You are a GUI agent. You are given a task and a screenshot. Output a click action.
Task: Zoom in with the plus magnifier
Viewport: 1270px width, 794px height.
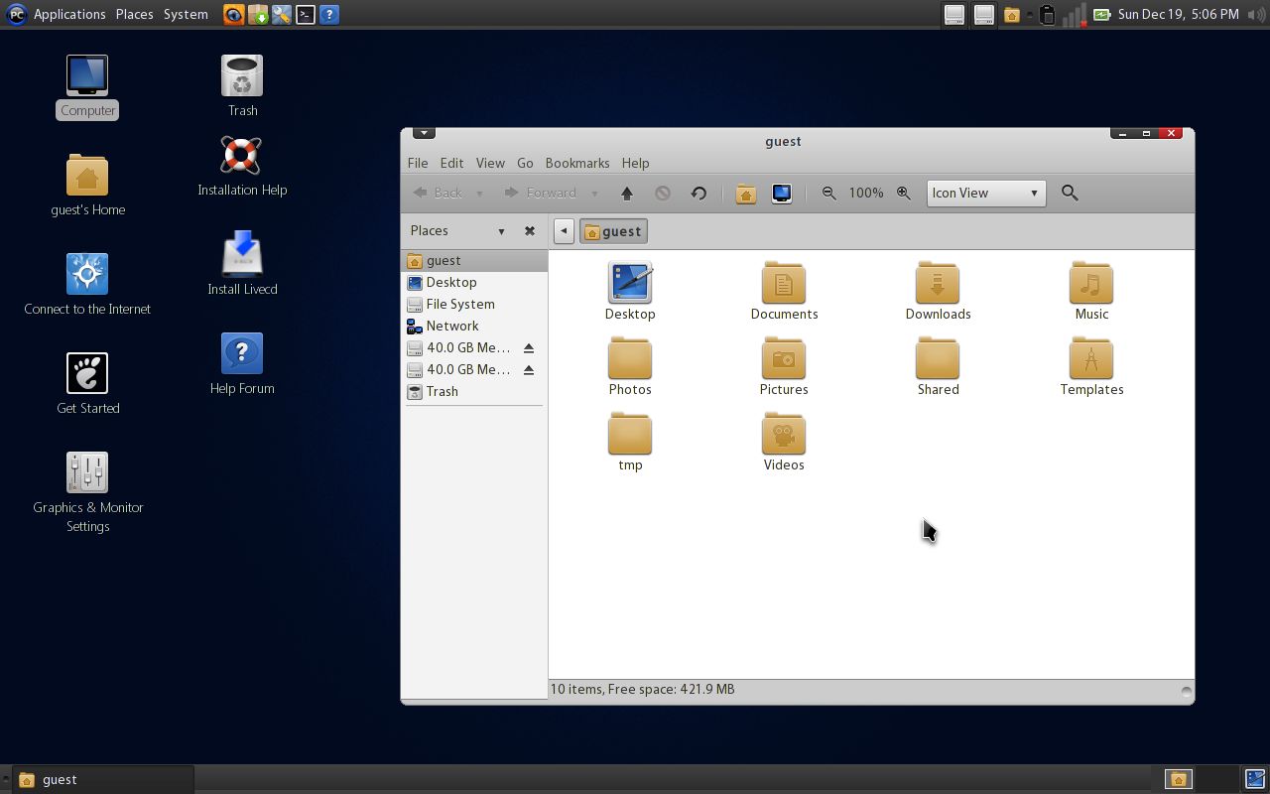tap(904, 194)
